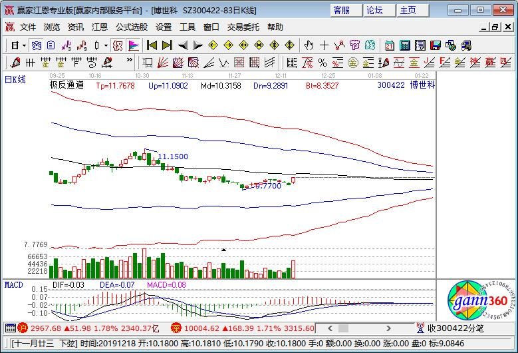
Task: Click the status bar scroll left arrow
Action: (x=330, y=328)
